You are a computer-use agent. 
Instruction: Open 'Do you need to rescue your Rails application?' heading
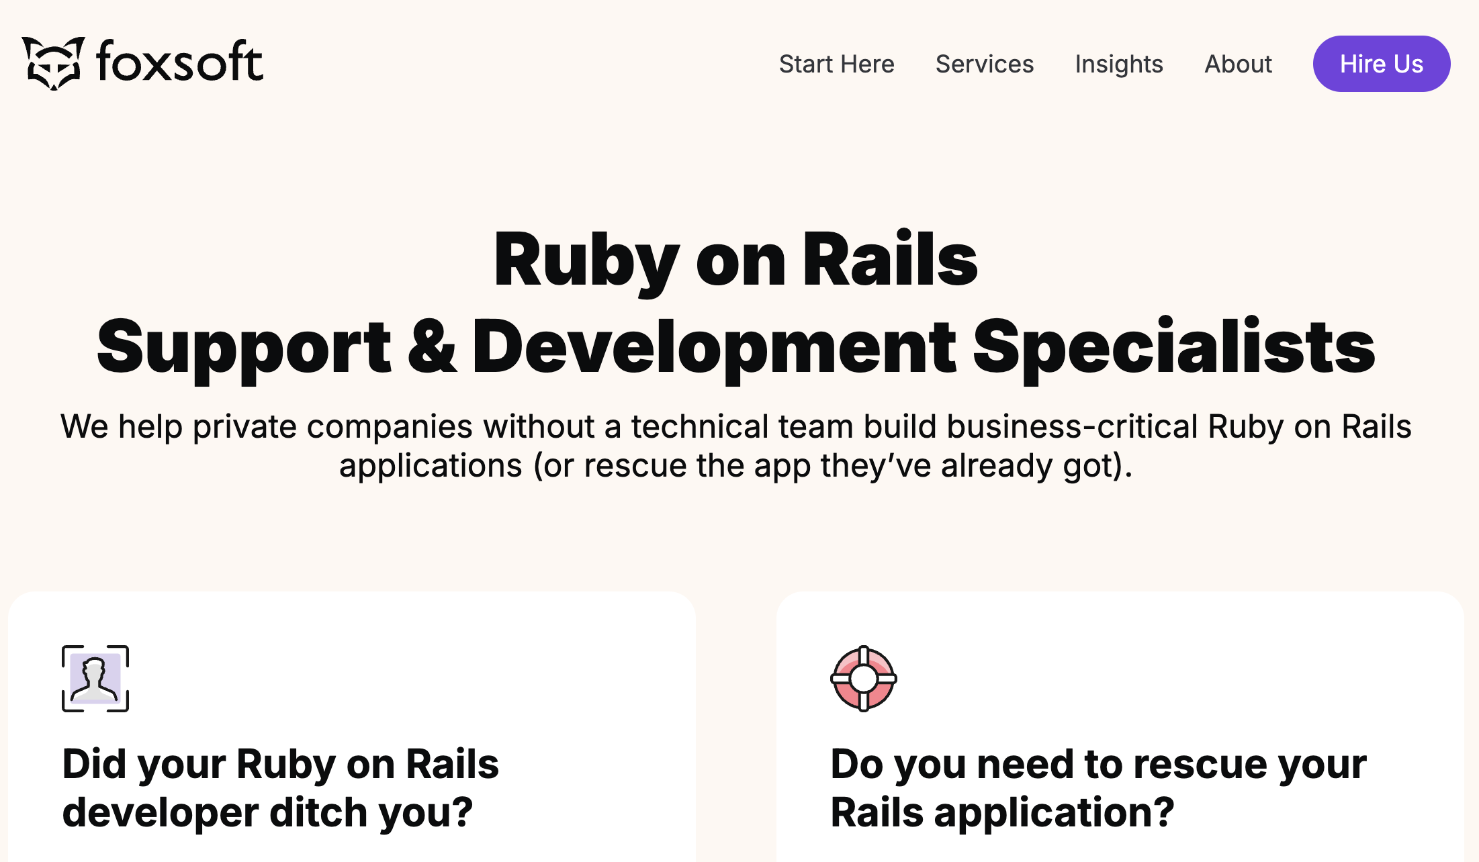coord(1099,788)
